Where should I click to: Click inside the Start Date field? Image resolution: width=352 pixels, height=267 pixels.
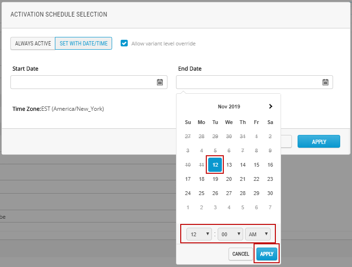click(84, 82)
